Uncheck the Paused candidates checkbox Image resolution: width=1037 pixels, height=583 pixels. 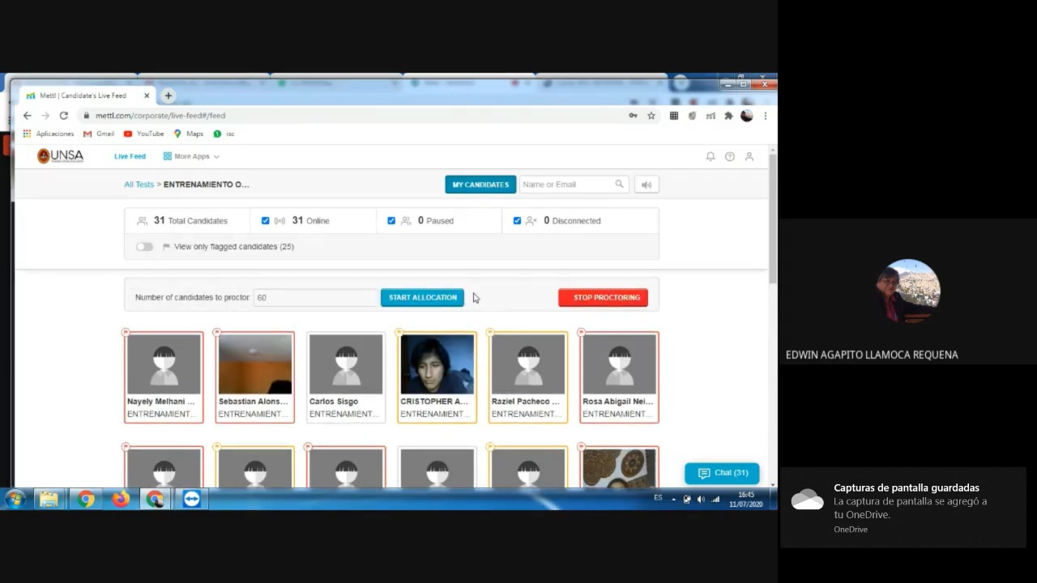391,220
